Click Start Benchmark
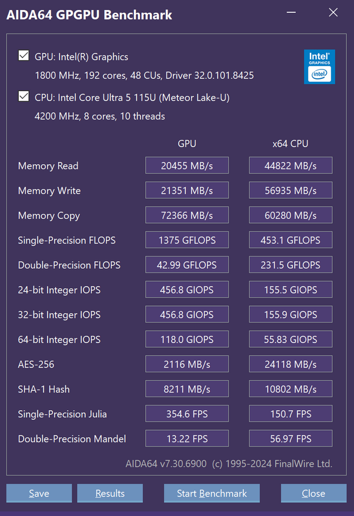 [212, 493]
